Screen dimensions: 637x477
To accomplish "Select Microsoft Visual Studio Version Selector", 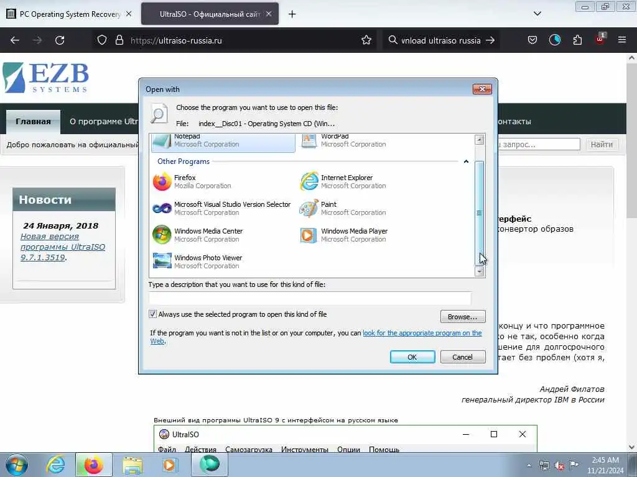I will tap(223, 208).
